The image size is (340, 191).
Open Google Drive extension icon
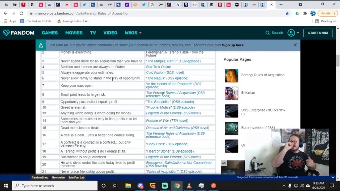click(297, 13)
